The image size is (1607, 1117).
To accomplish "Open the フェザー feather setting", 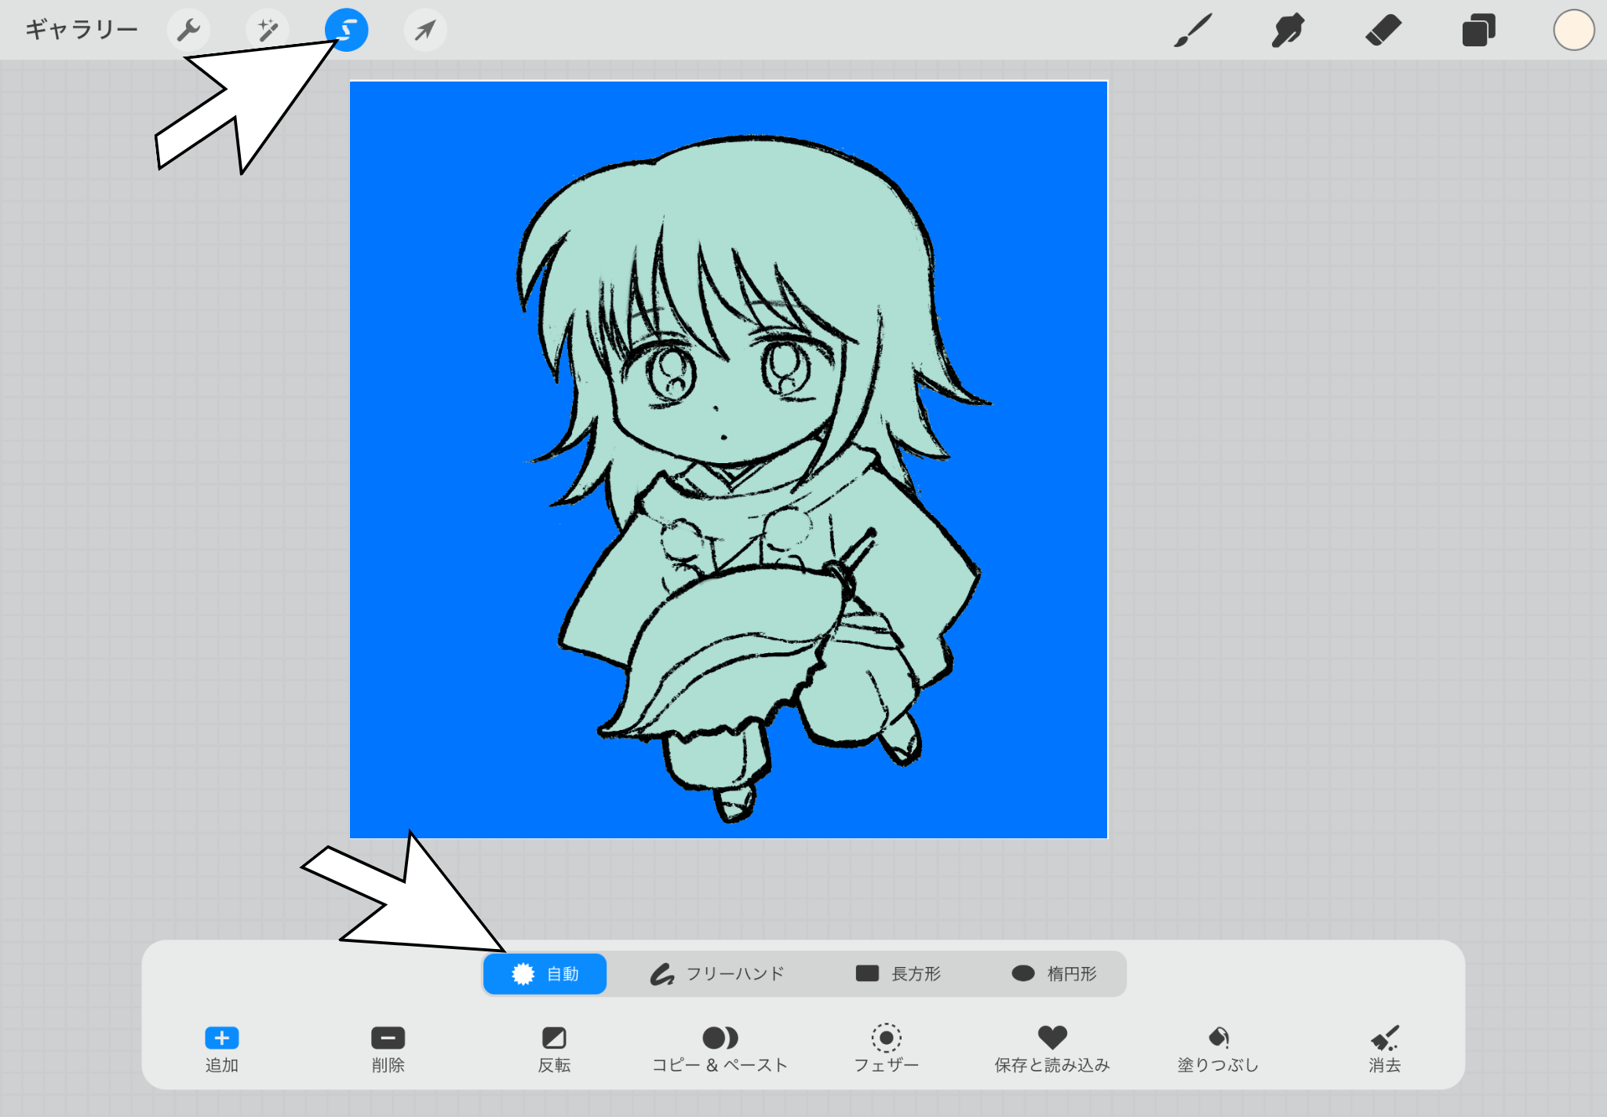I will 886,1049.
